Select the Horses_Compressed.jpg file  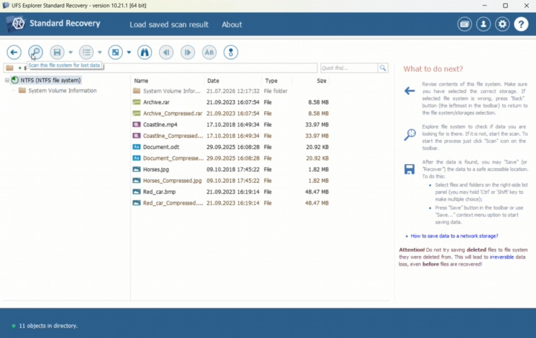tap(231, 181)
